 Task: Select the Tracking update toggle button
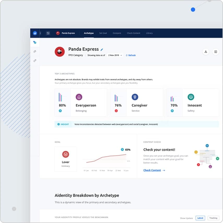click(213, 218)
